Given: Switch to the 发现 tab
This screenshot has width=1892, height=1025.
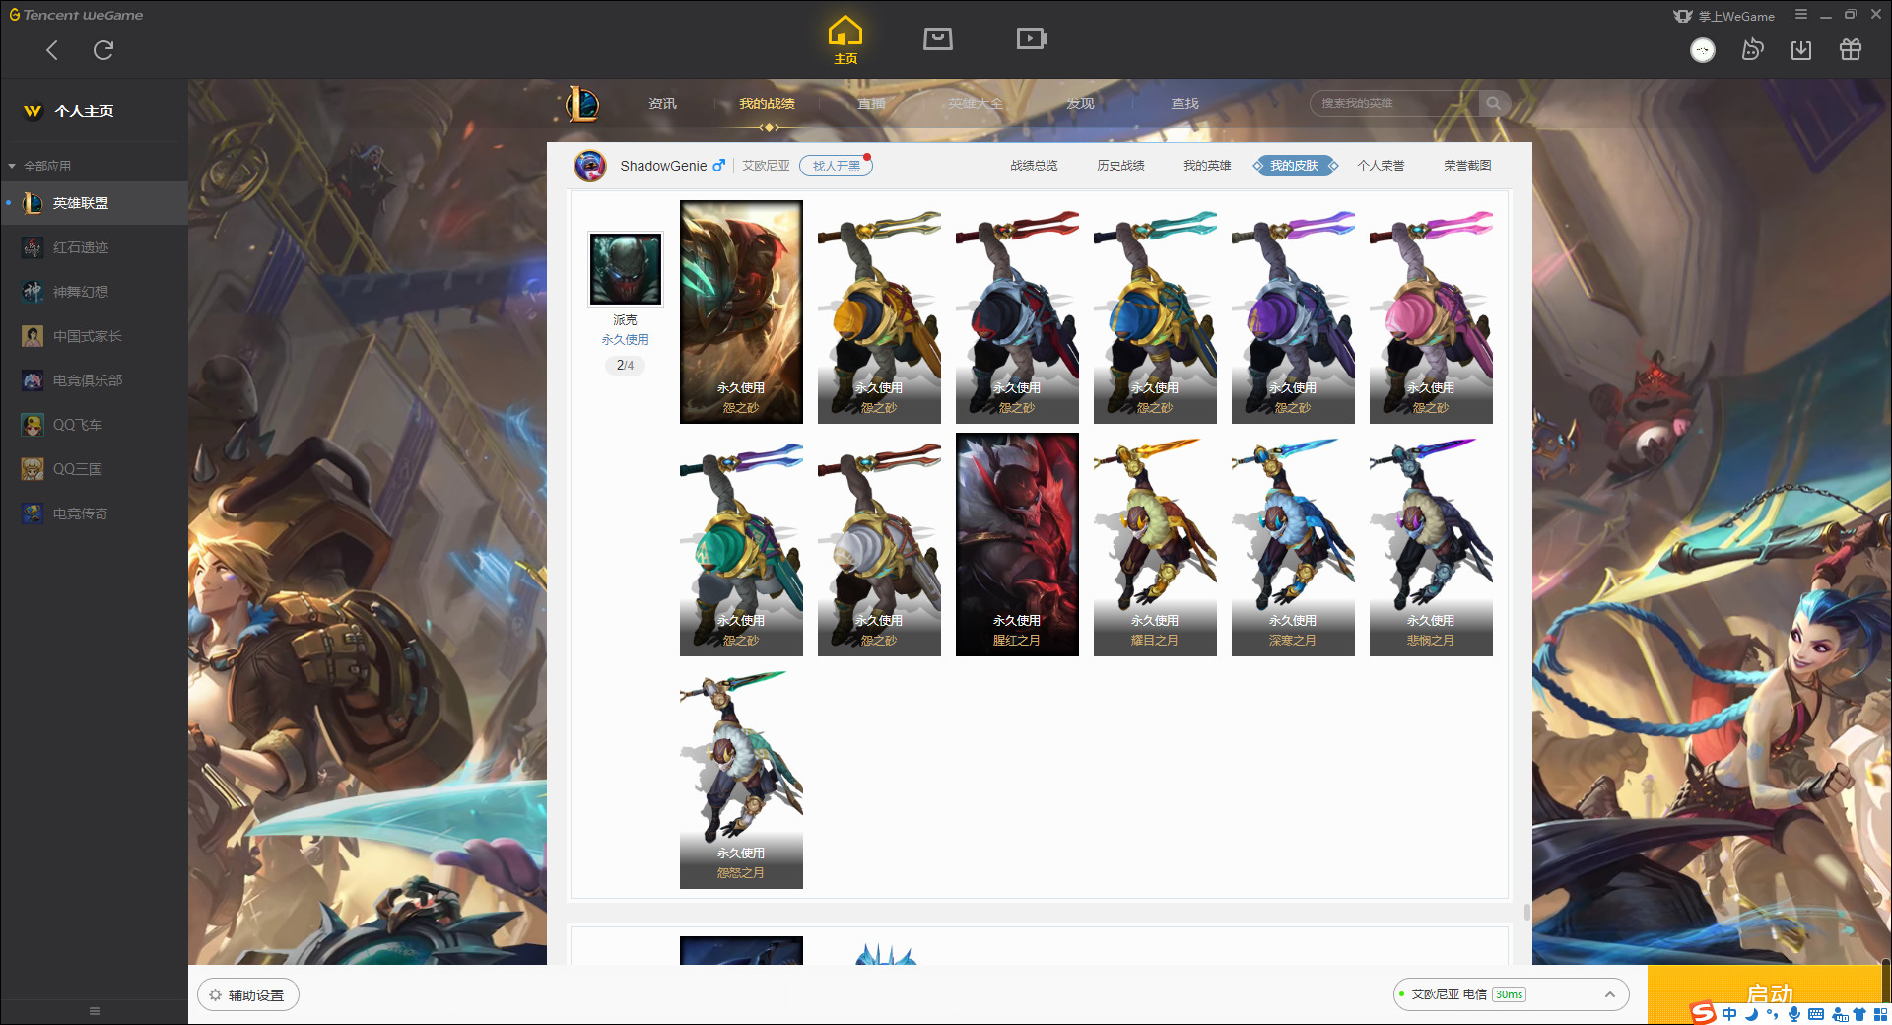Looking at the screenshot, I should pyautogui.click(x=1080, y=103).
